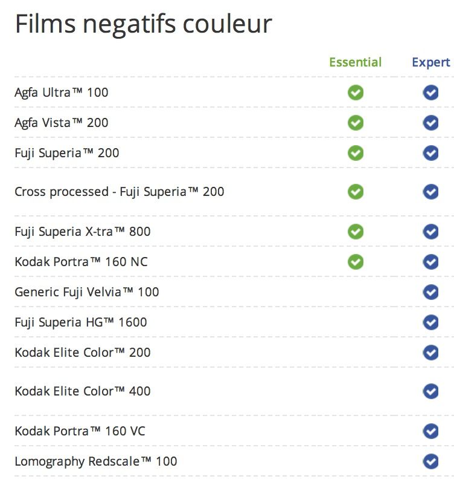Click green Essential check for Kodak Portra 160 NC
The height and width of the screenshot is (485, 454).
(x=356, y=262)
